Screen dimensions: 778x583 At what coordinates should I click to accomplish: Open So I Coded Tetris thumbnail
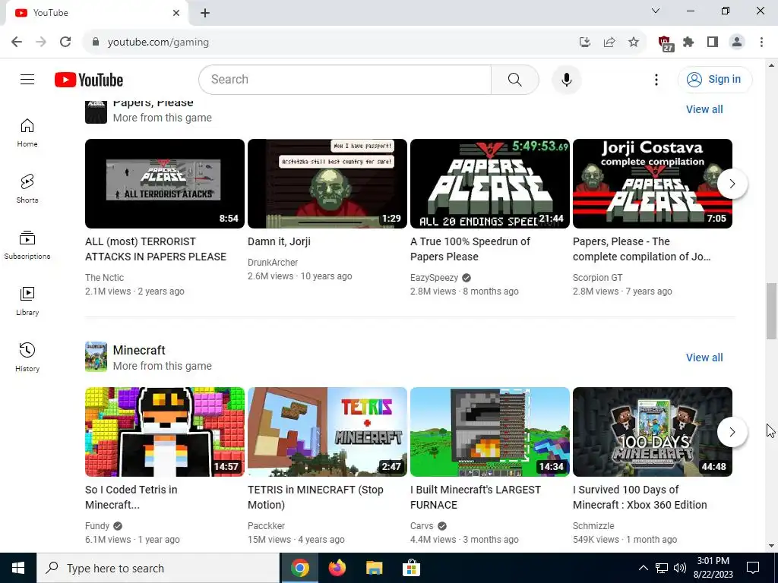(x=165, y=432)
